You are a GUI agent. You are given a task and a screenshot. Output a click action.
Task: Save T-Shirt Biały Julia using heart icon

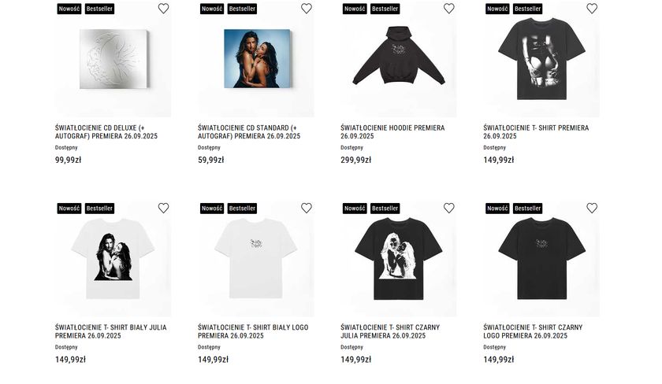163,208
